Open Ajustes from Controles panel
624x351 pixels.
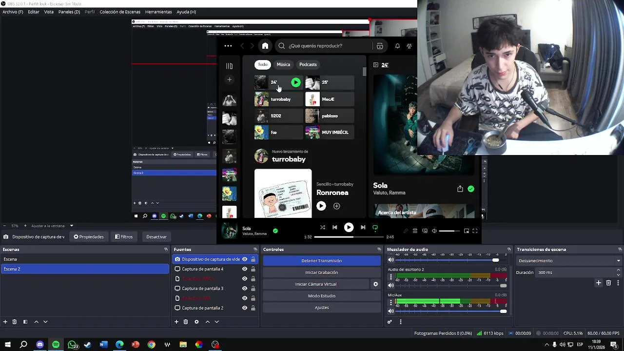click(x=322, y=308)
